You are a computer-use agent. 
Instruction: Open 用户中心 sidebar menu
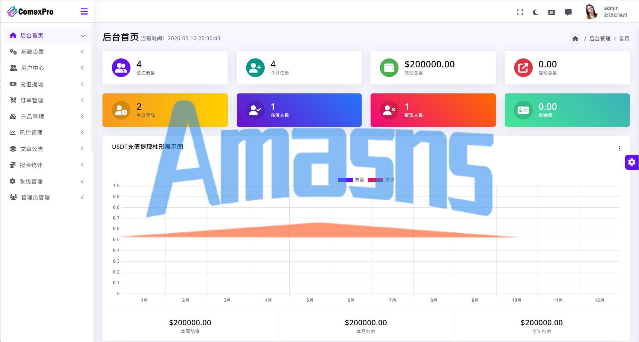point(47,68)
